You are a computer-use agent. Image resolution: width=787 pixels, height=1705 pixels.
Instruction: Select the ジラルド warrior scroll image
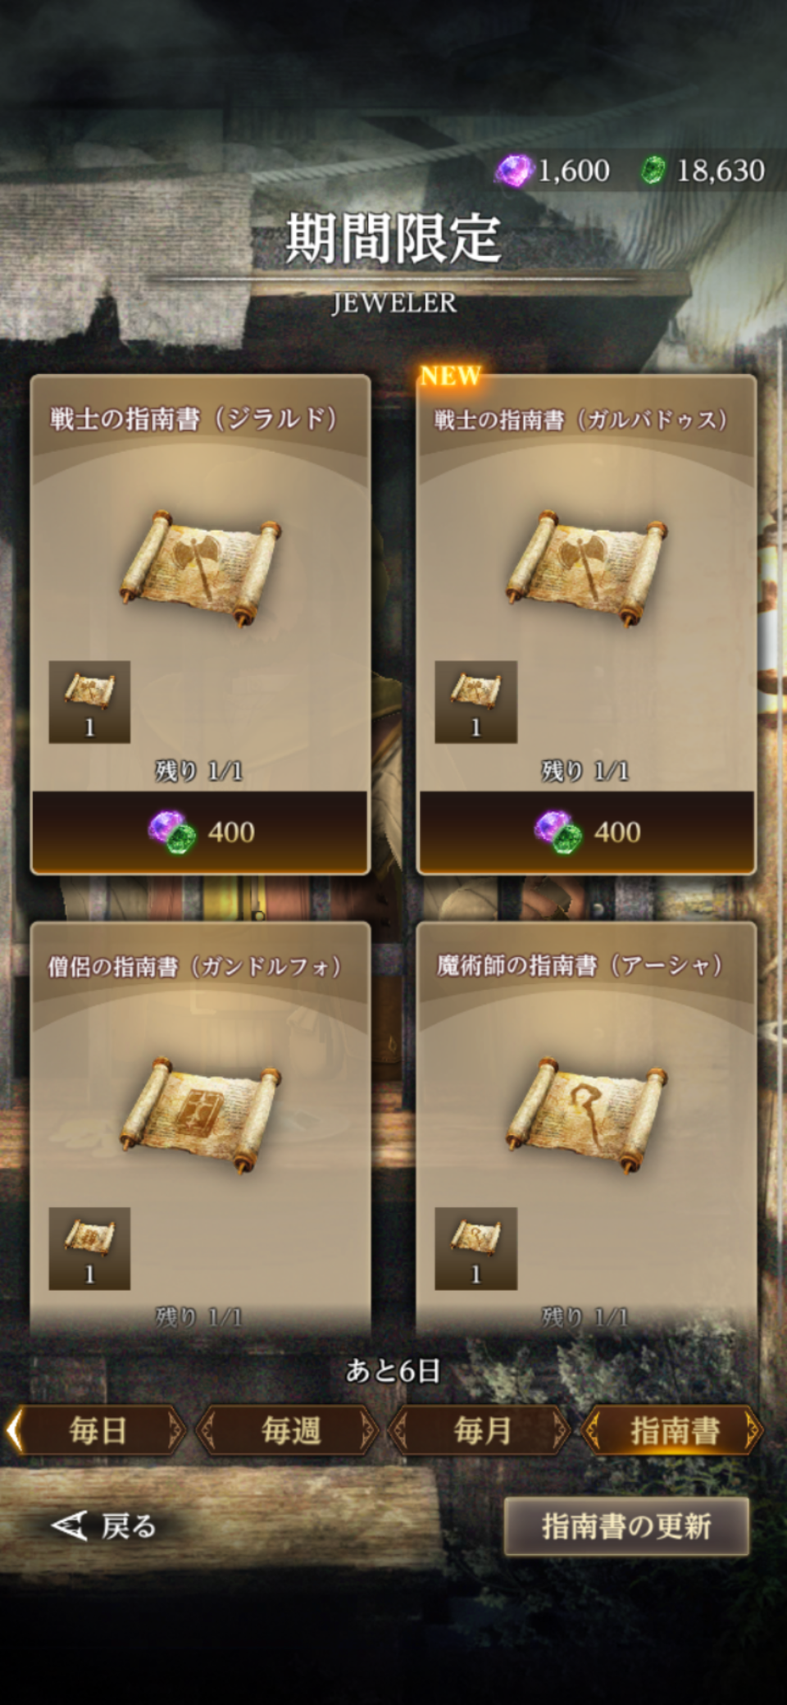pos(201,568)
